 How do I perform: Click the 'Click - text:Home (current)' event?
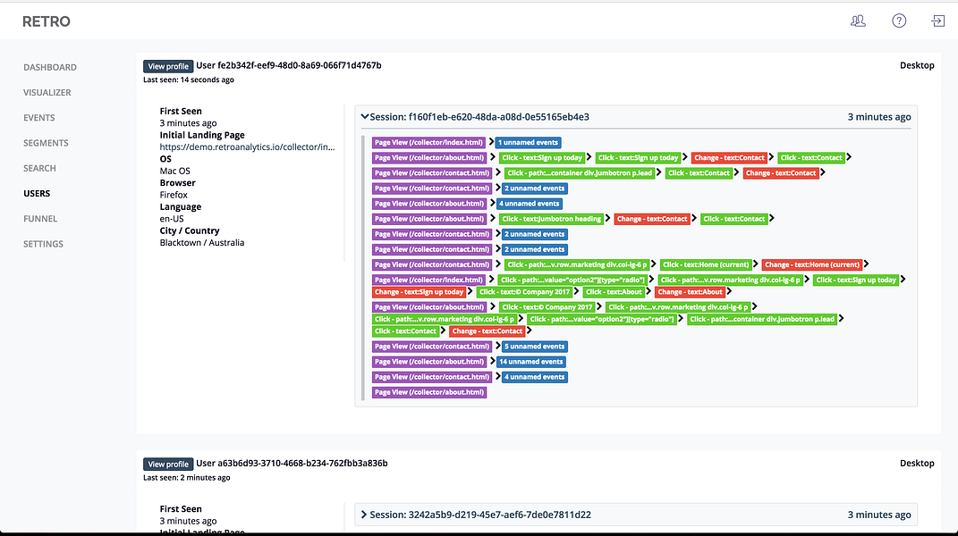coord(706,264)
